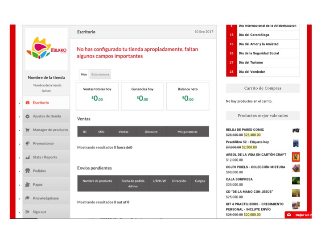
Task: Open Ajustes de tienda menu item
Action: pos(46,116)
